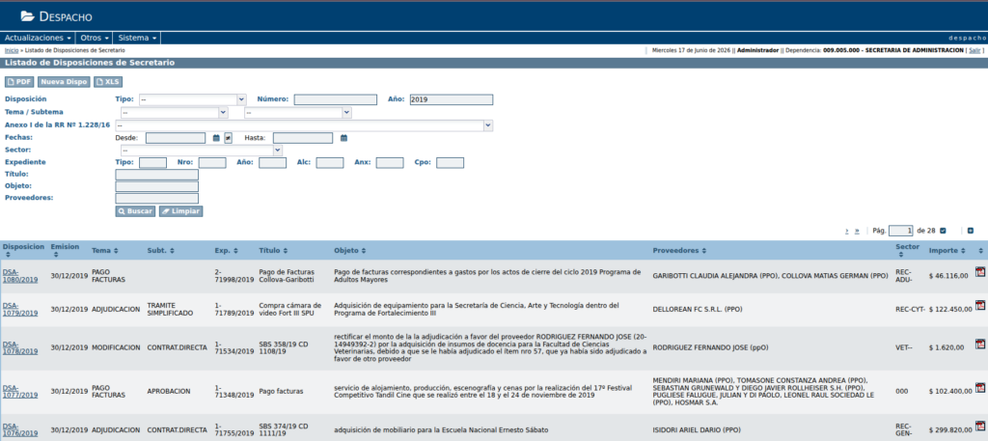This screenshot has height=441, width=988.
Task: Go to Inicio breadcrumb link
Action: 12,50
